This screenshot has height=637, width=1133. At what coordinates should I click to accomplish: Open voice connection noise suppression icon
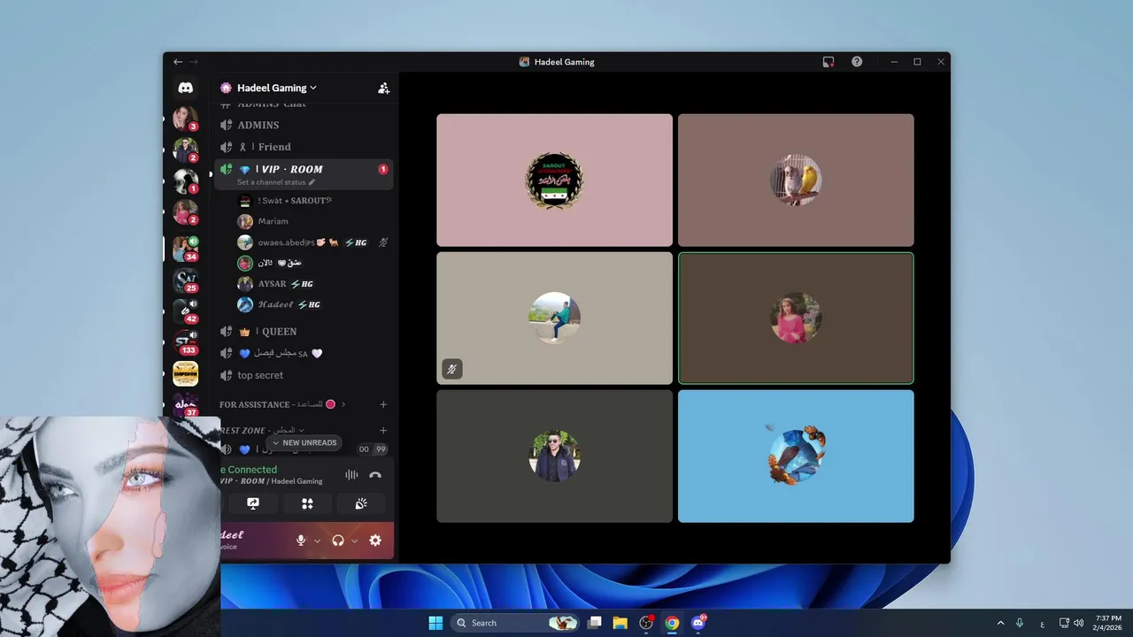tap(351, 475)
